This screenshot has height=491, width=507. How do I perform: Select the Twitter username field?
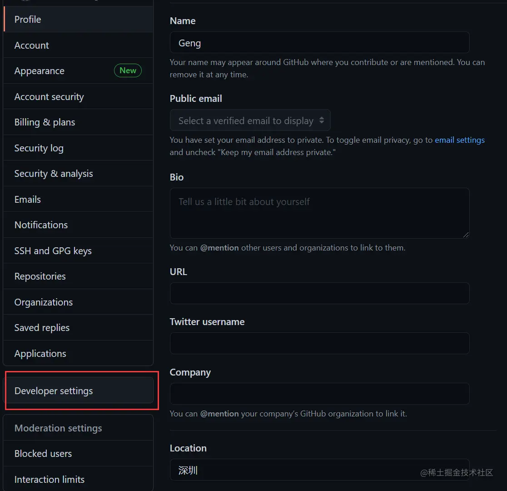point(319,343)
